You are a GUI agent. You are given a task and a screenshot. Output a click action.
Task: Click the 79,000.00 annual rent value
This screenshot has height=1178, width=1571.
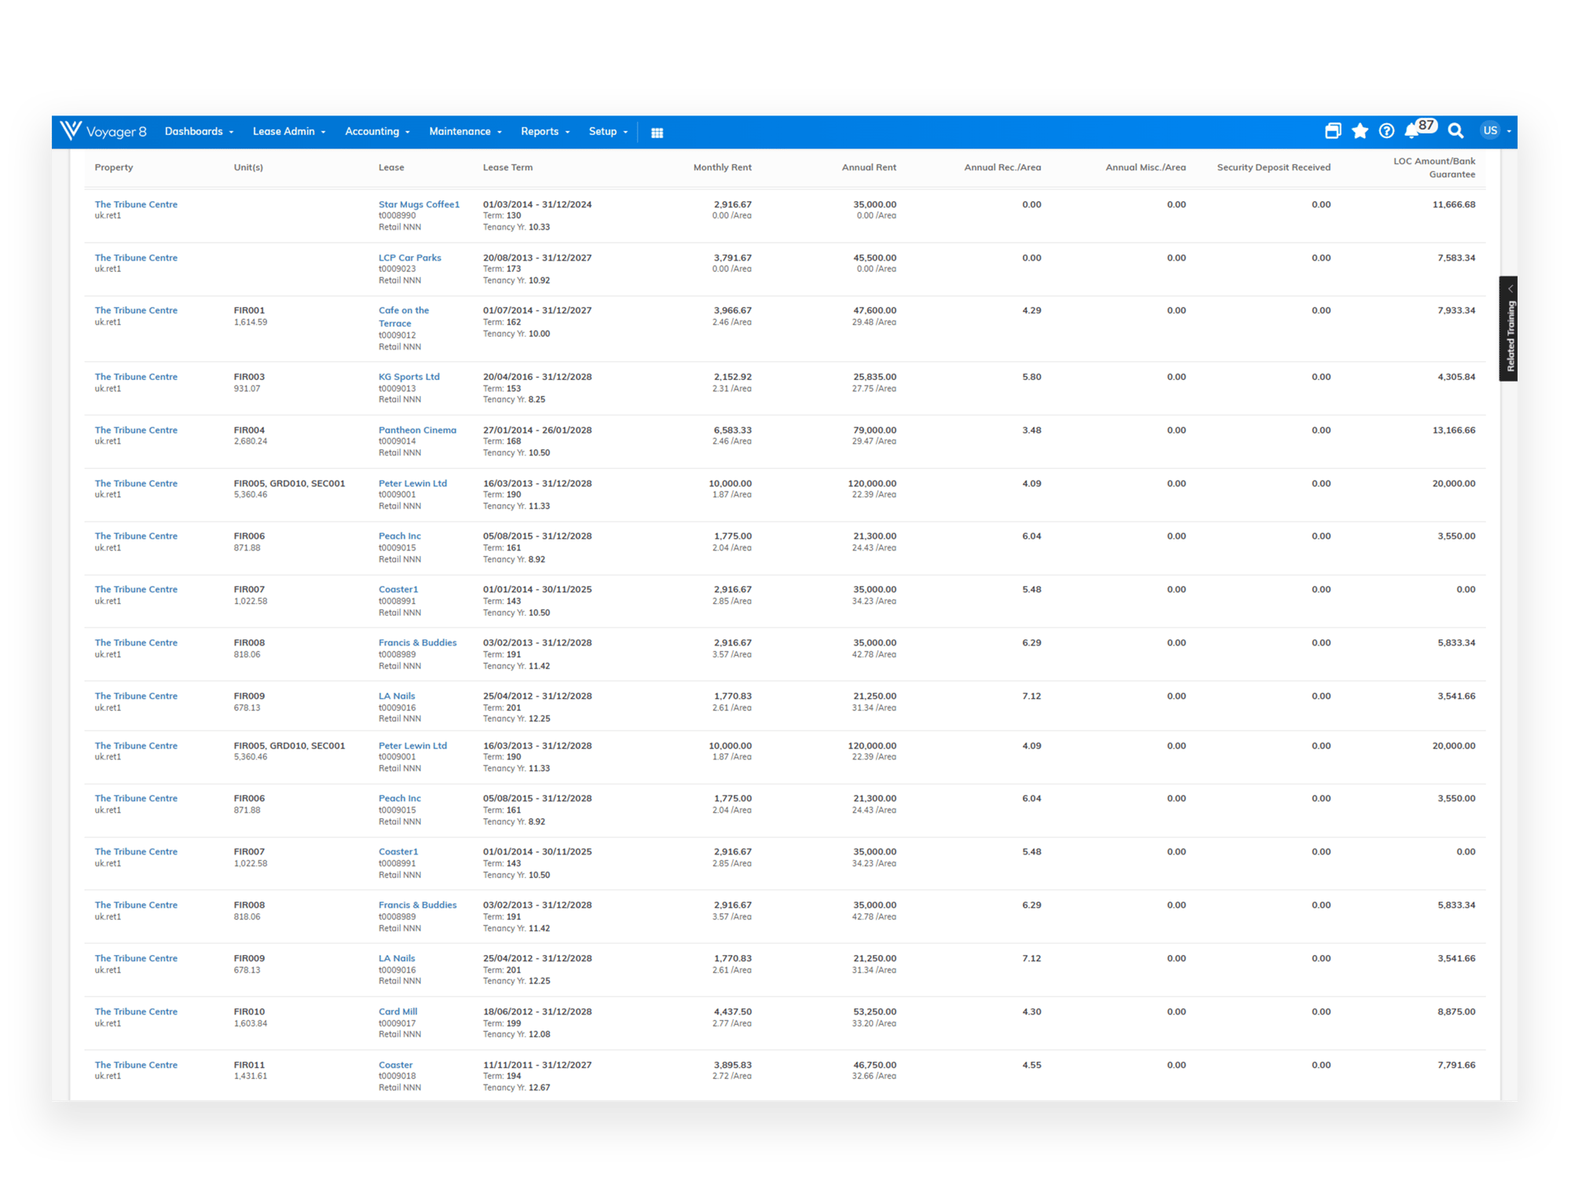(874, 430)
